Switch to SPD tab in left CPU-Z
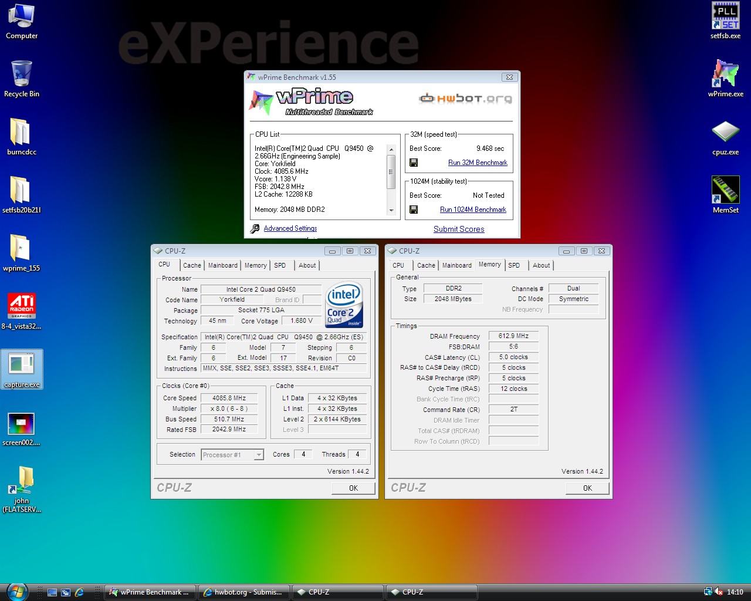This screenshot has width=751, height=601. click(280, 265)
